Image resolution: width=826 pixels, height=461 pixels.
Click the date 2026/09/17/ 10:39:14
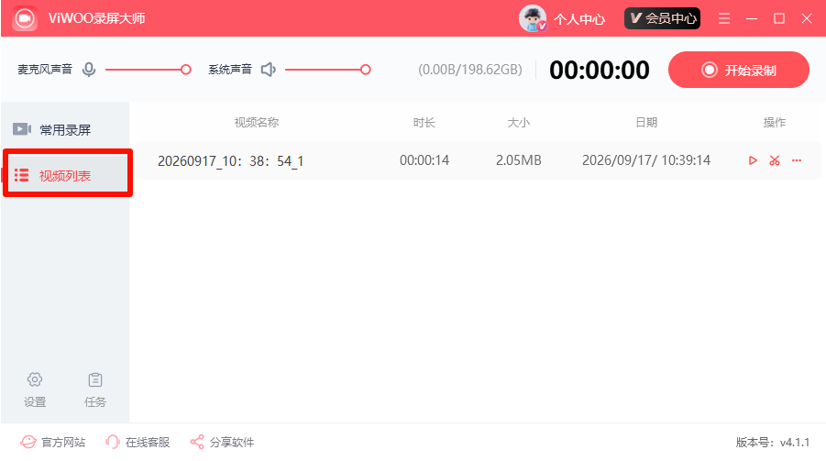pos(645,160)
